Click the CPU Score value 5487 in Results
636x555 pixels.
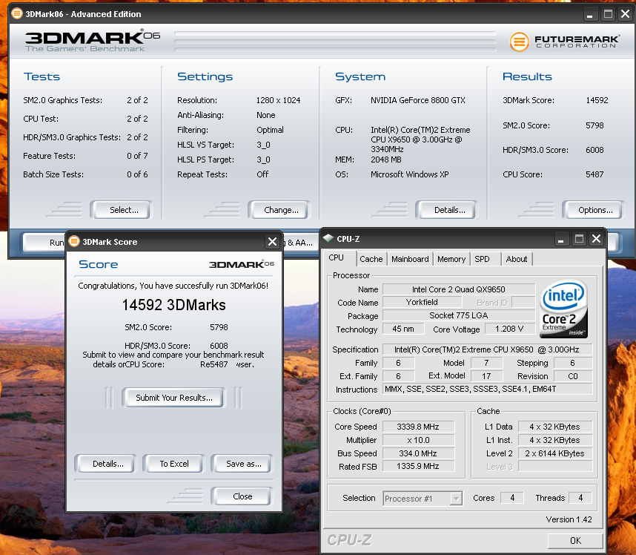pos(594,174)
